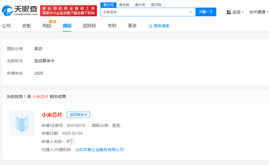
Task: Click the 高级搜索 advanced search icon
Action: (x=150, y=26)
